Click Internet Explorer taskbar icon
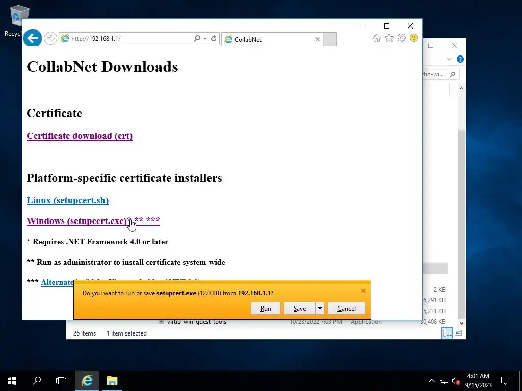 (x=87, y=381)
